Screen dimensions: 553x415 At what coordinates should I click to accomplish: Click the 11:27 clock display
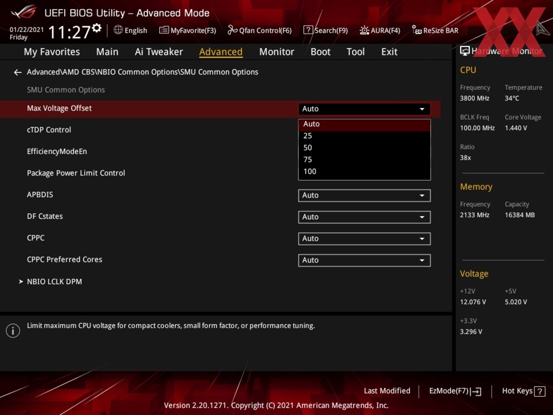pos(69,32)
